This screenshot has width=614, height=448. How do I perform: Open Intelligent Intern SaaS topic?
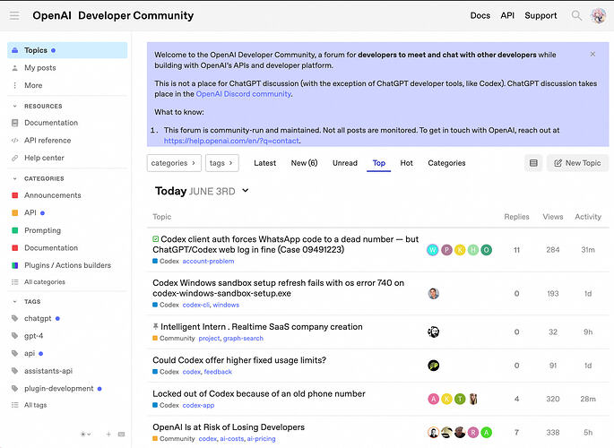point(261,327)
